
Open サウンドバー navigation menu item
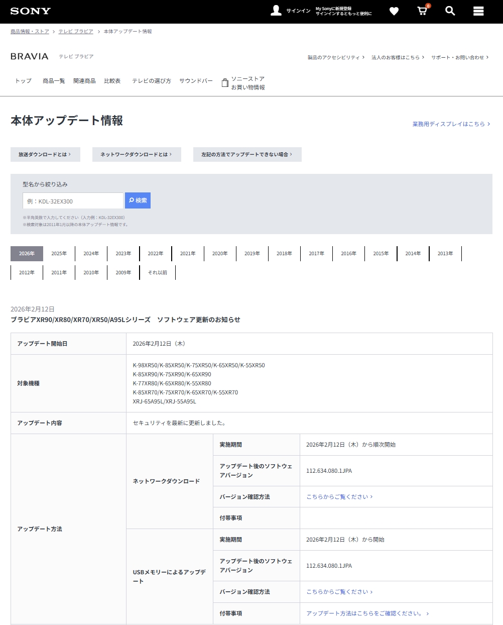196,81
